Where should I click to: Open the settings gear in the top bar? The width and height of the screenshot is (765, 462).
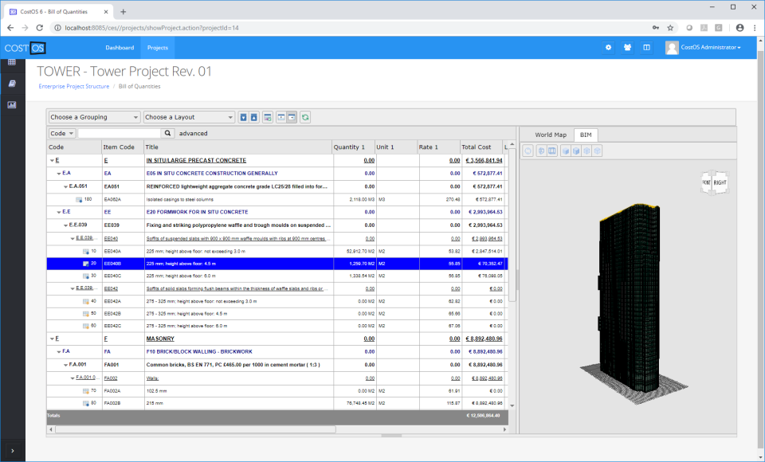[x=608, y=47]
